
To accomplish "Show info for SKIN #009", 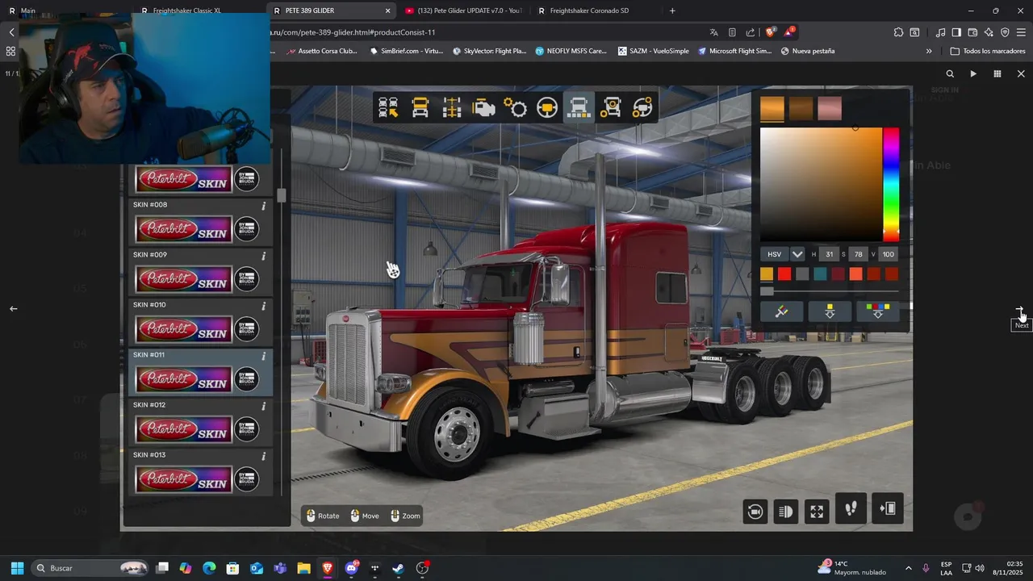I will (x=263, y=256).
